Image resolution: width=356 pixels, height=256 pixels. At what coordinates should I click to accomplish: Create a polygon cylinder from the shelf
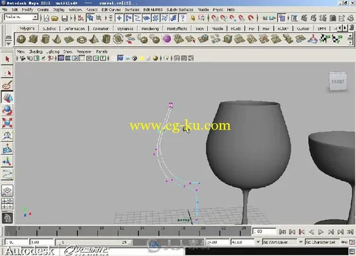coord(45,39)
